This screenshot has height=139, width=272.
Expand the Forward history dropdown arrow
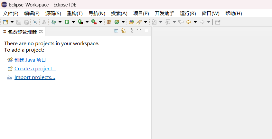(x=209, y=22)
